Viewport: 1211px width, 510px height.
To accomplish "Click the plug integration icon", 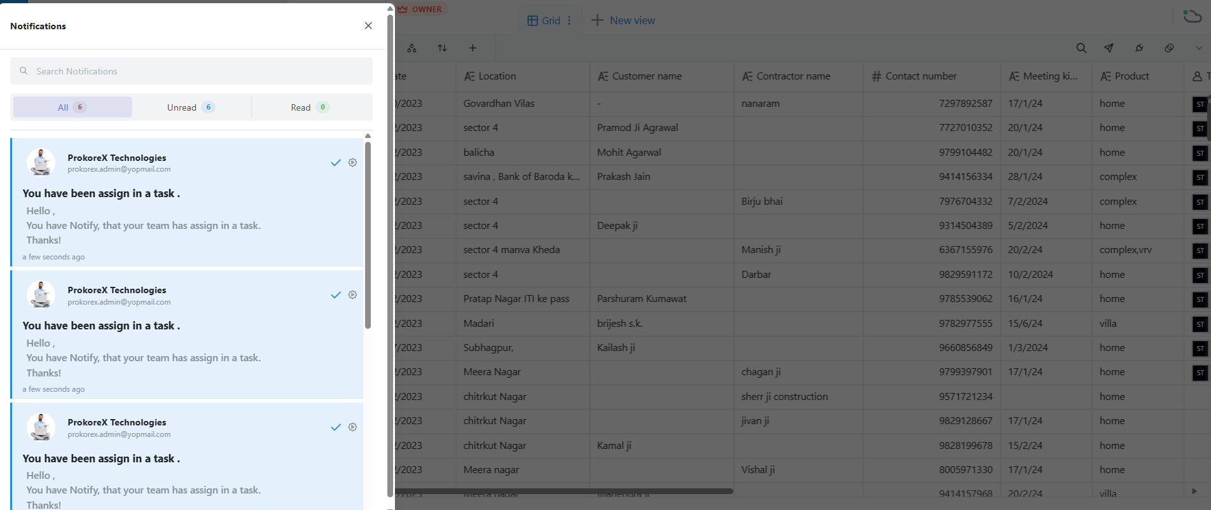I will coord(1139,48).
